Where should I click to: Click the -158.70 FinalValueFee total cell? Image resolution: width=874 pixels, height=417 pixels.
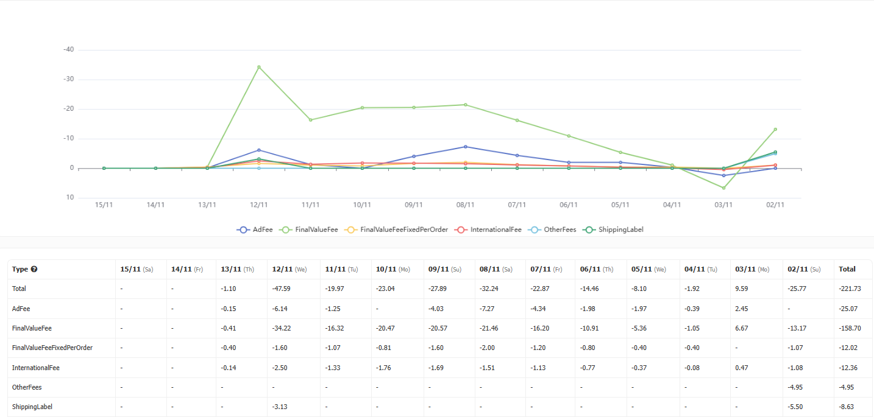[850, 328]
